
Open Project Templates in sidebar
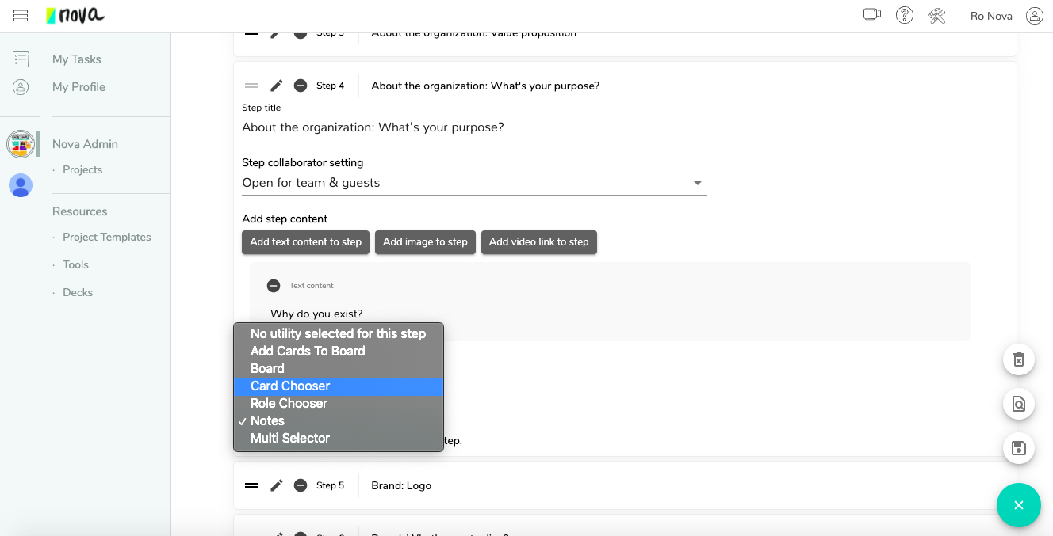coord(107,238)
